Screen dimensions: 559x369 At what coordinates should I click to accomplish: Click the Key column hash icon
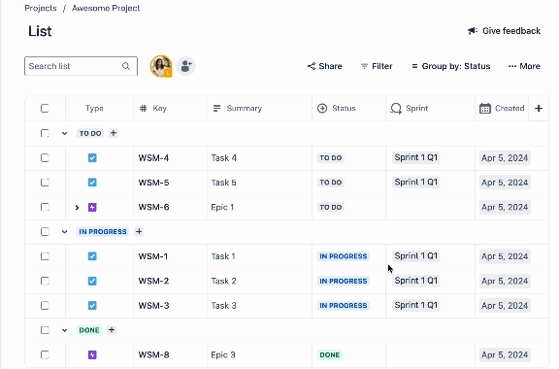pyautogui.click(x=144, y=108)
